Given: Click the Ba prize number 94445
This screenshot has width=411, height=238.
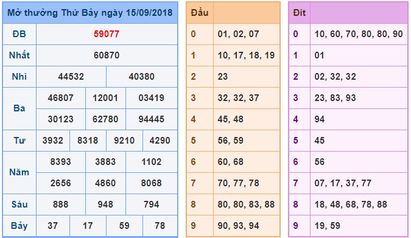Looking at the screenshot, I should (151, 119).
